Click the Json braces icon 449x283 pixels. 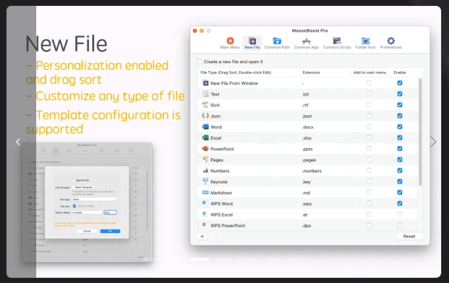tap(205, 116)
